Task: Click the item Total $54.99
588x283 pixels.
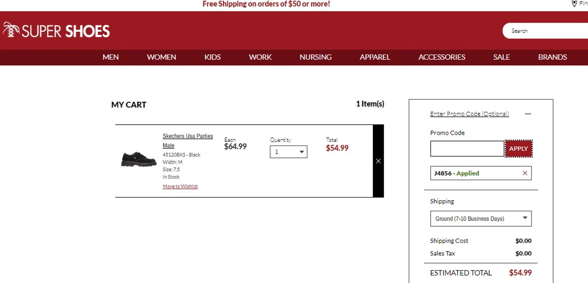Action: pyautogui.click(x=337, y=148)
